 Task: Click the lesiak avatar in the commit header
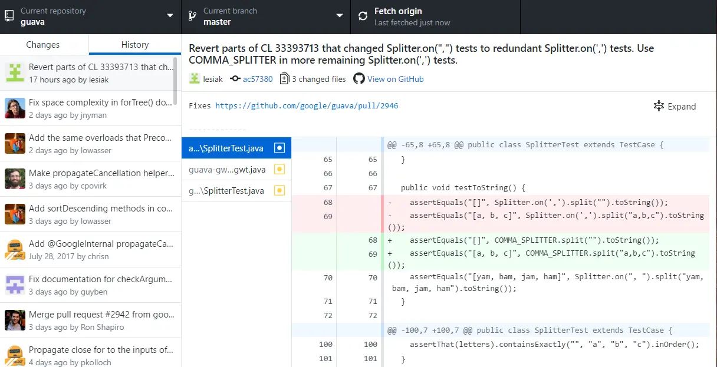[195, 78]
